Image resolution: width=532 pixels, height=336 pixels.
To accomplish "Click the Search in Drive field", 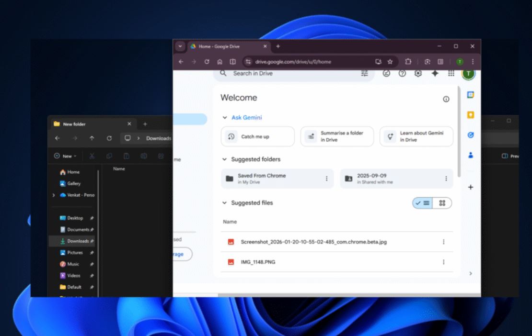I will click(288, 73).
